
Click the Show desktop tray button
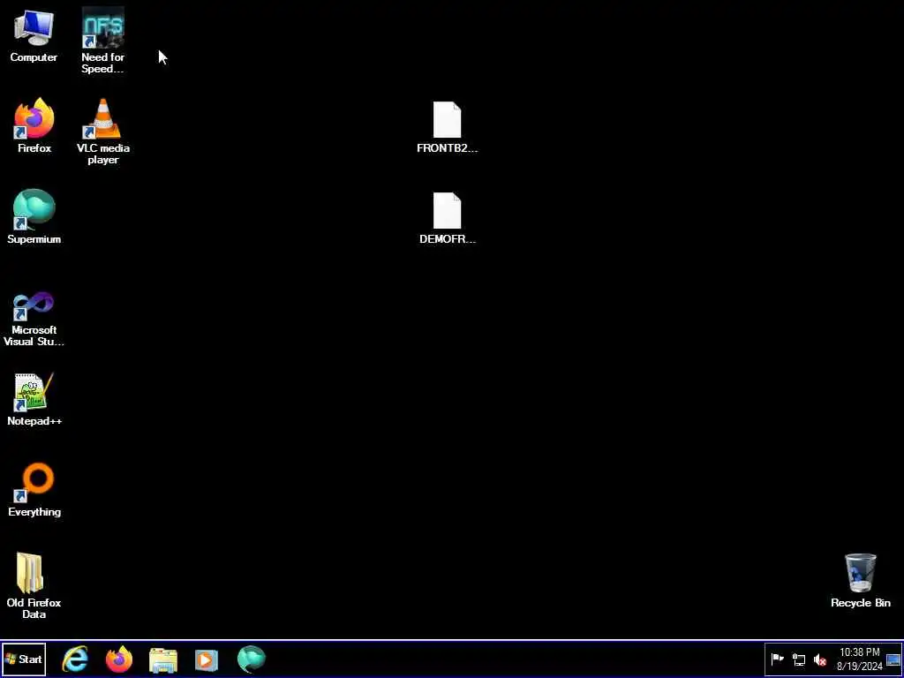coord(893,659)
